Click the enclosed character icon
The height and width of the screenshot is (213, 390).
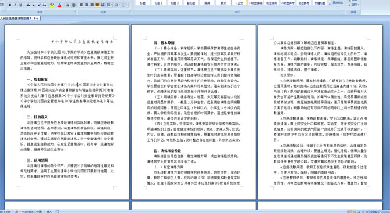(x=74, y=5)
